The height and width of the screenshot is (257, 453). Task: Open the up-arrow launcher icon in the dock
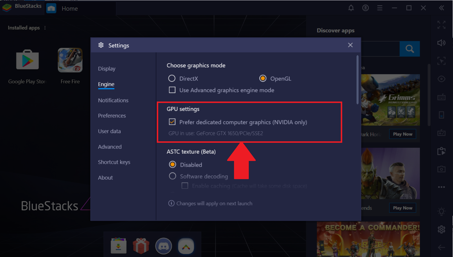[186, 246]
